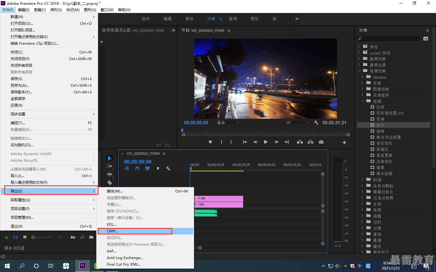The image size is (436, 272).
Task: Click 导入(I)... menu item
Action: [49, 176]
